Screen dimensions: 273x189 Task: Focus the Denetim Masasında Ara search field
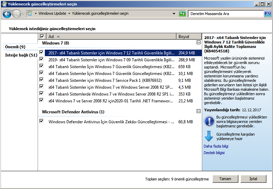click(x=226, y=14)
